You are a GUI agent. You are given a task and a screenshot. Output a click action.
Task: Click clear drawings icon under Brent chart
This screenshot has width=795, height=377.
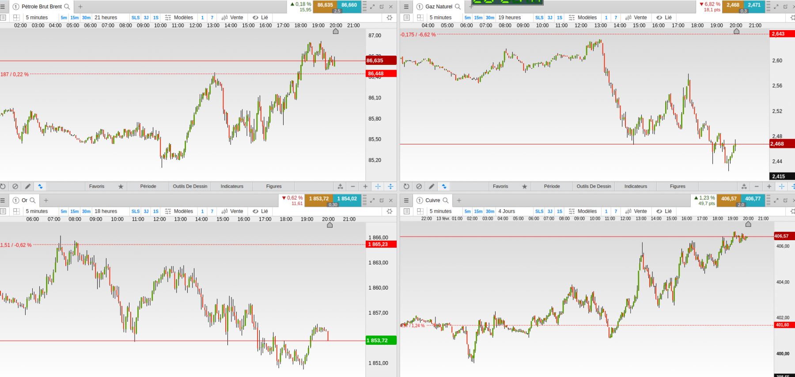pyautogui.click(x=15, y=186)
